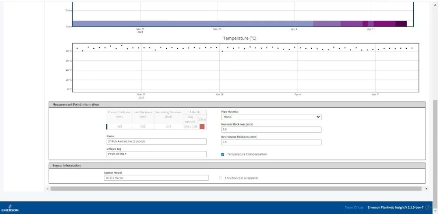Image resolution: width=438 pixels, height=214 pixels.
Task: Open the Pipe Material dropdown
Action: [x=271, y=117]
